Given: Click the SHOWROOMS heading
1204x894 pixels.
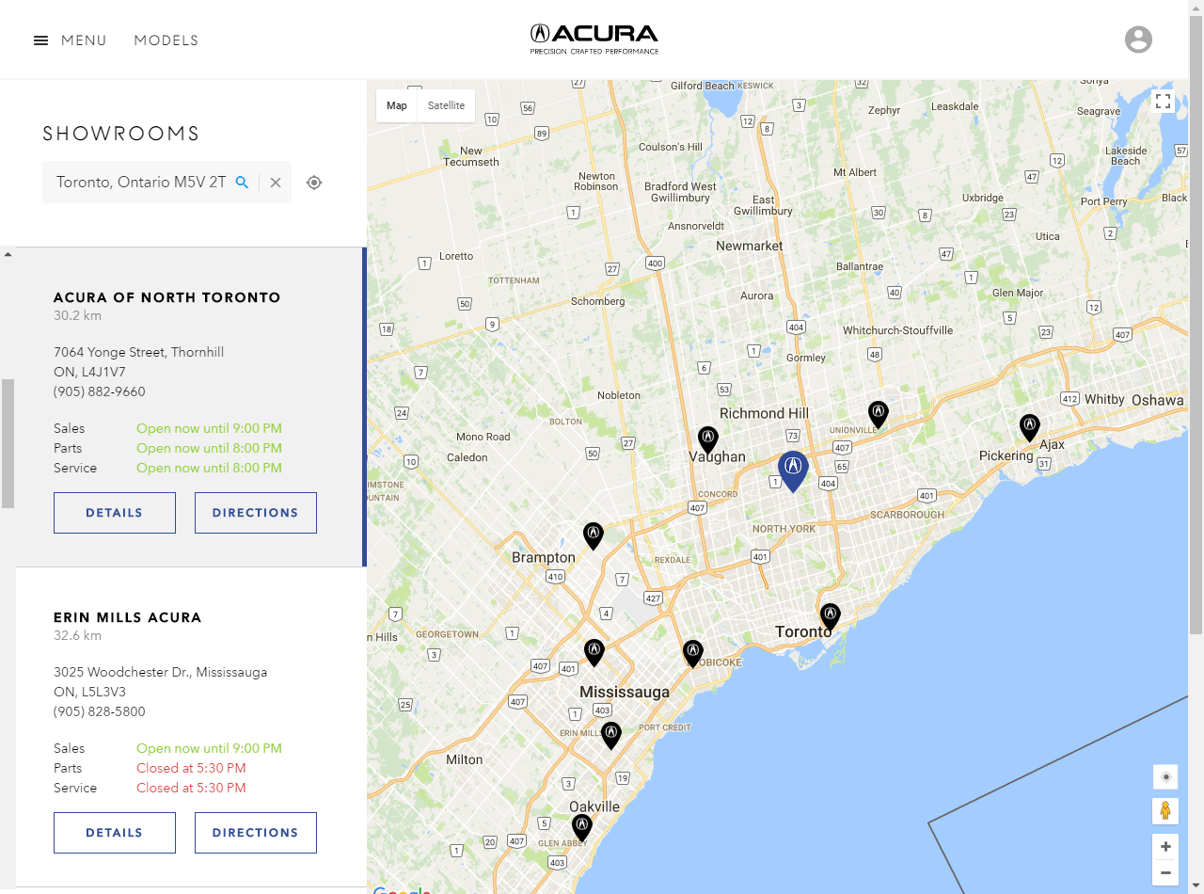Looking at the screenshot, I should [121, 134].
